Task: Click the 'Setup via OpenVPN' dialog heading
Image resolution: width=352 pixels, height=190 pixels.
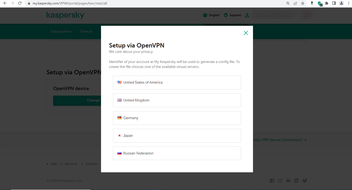Action: [x=136, y=45]
